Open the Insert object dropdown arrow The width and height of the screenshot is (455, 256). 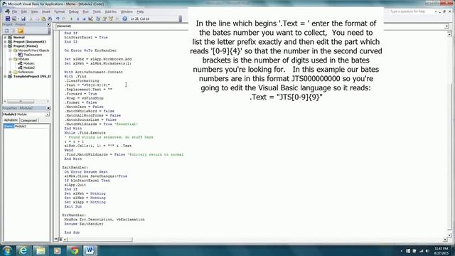[x=18, y=18]
